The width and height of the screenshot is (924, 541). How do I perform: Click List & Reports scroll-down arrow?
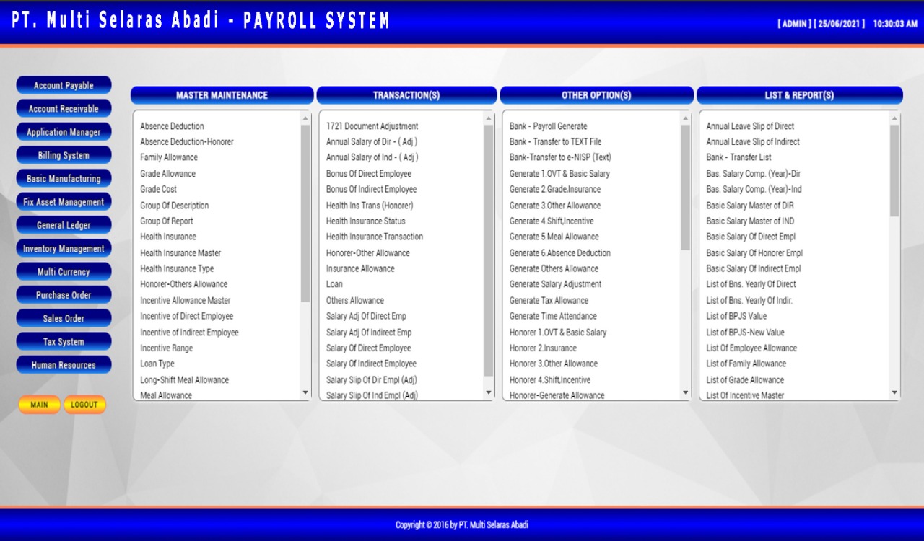click(895, 393)
